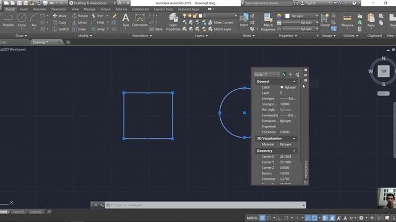The width and height of the screenshot is (396, 222).
Task: Toggle polar tracking in status bar
Action: [x=286, y=218]
